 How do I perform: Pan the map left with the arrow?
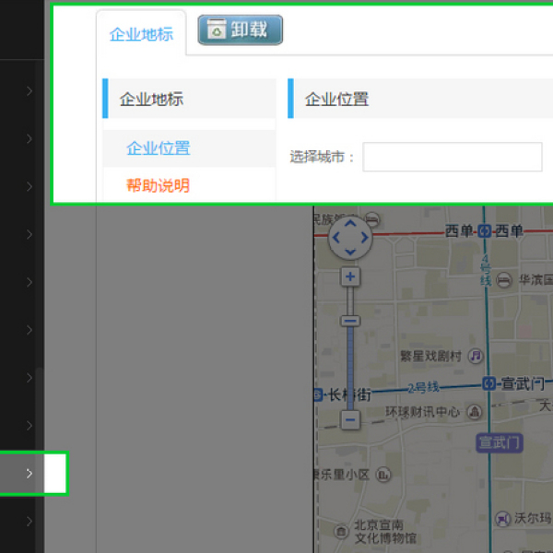click(x=336, y=238)
